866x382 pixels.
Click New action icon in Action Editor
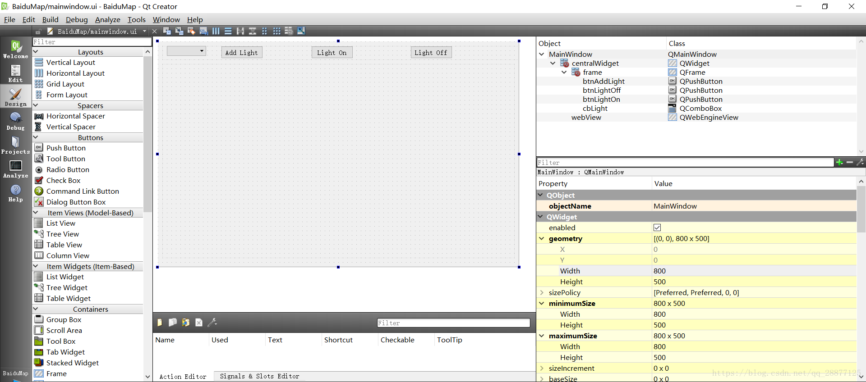coord(160,323)
